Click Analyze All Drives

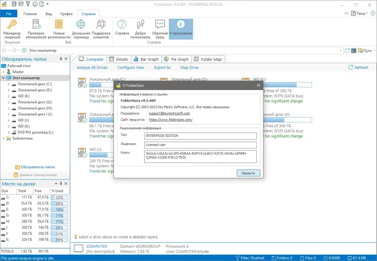coord(92,67)
